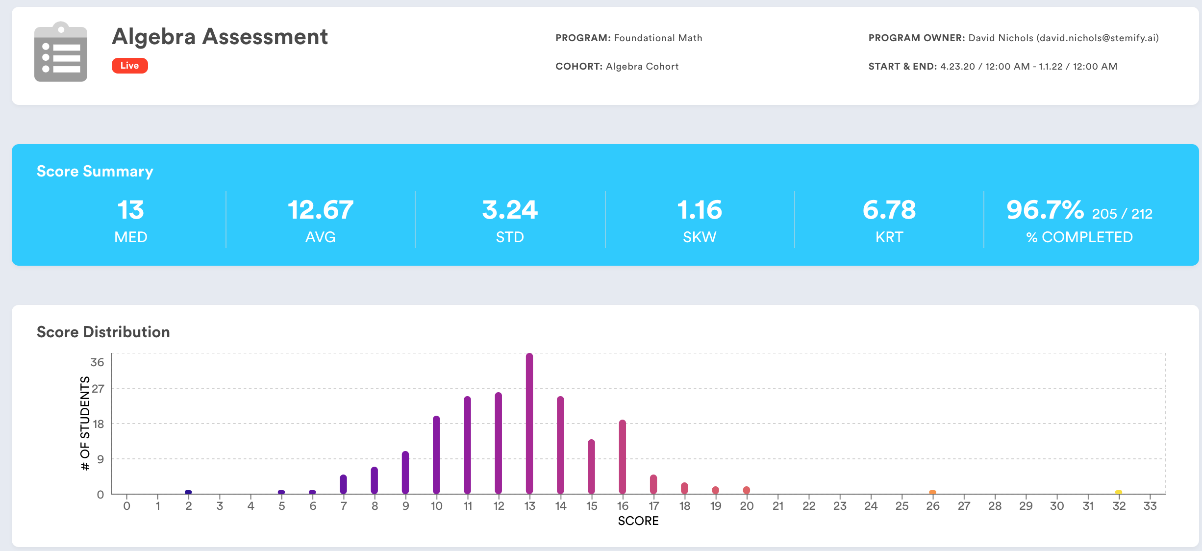1202x551 pixels.
Task: Click the bar at score 10
Action: pyautogui.click(x=436, y=455)
